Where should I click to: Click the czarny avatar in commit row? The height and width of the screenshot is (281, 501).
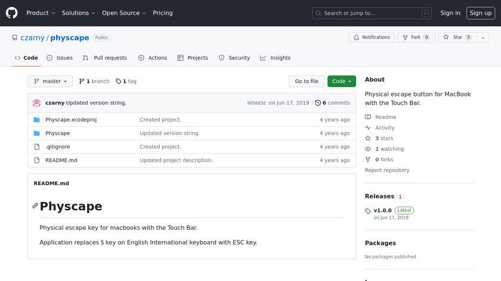coord(37,103)
